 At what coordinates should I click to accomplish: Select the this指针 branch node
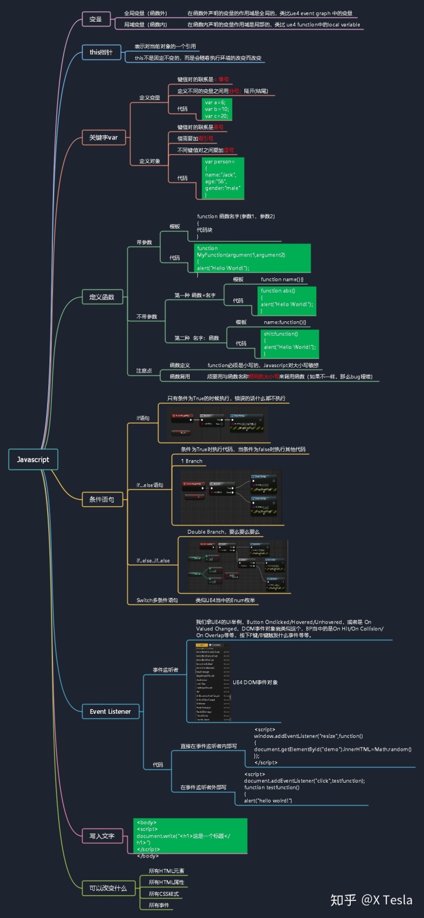[x=101, y=52]
